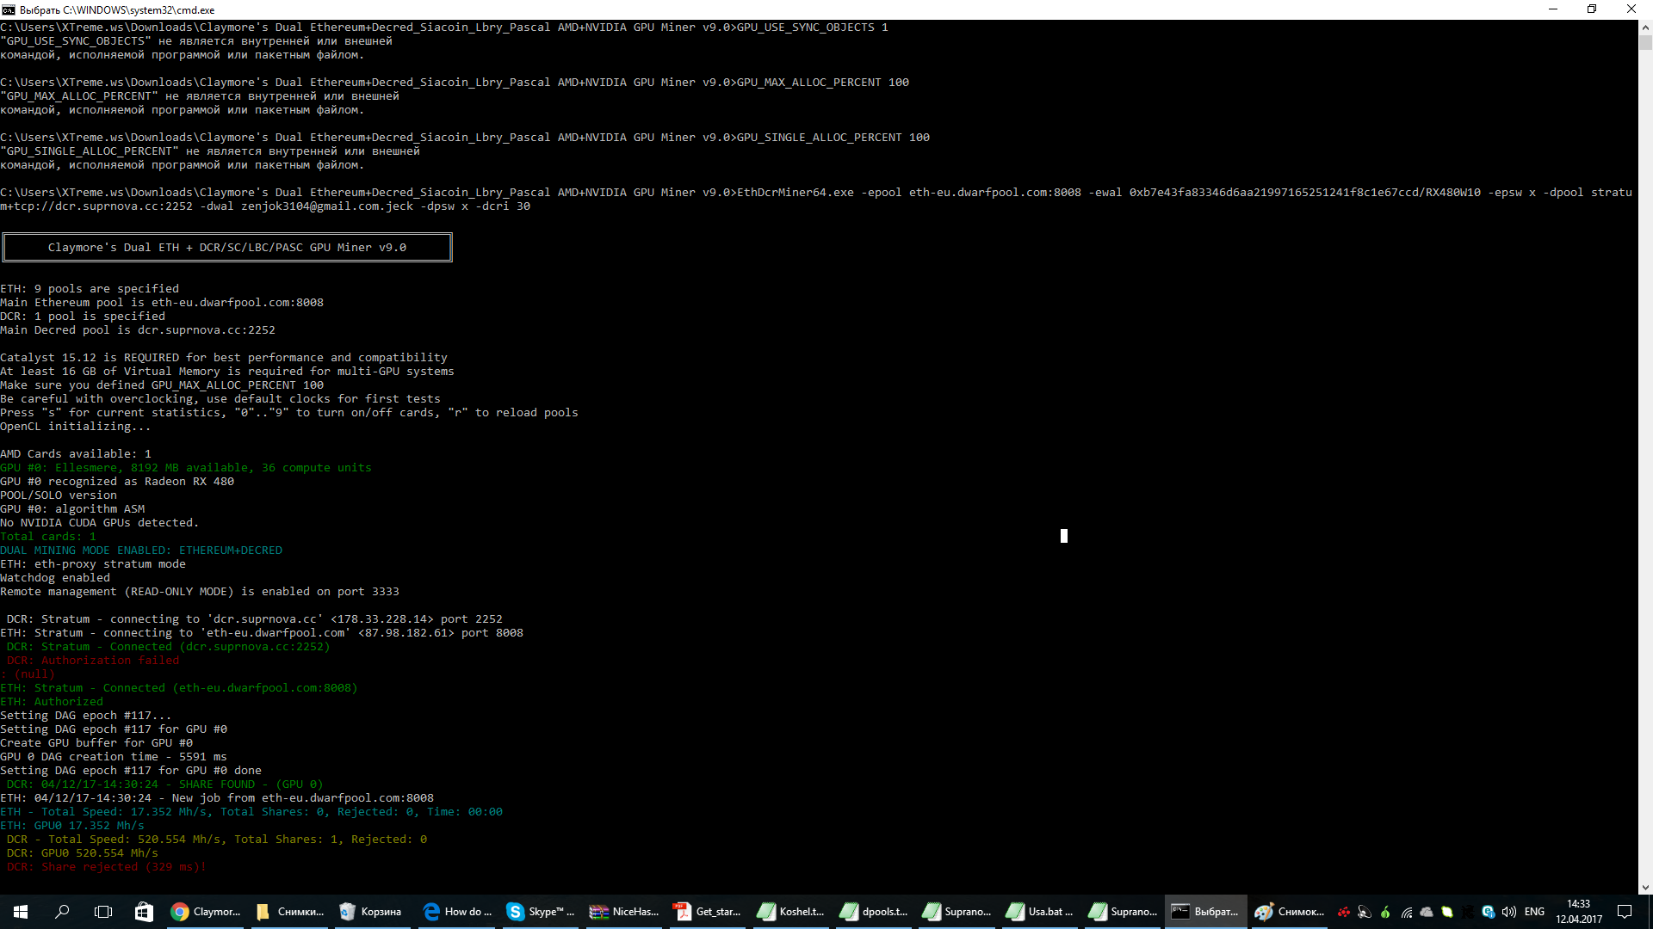Click the volume speaker tray icon
The image size is (1653, 929).
tap(1508, 912)
